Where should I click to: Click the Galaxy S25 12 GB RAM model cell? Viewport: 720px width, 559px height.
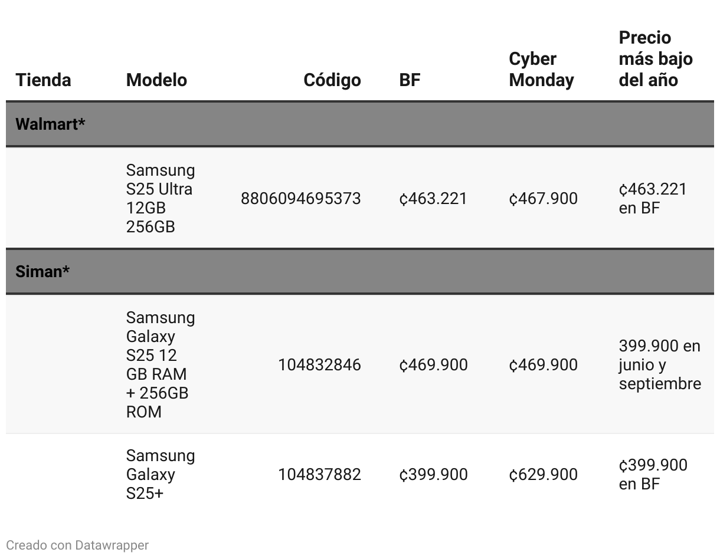[160, 364]
